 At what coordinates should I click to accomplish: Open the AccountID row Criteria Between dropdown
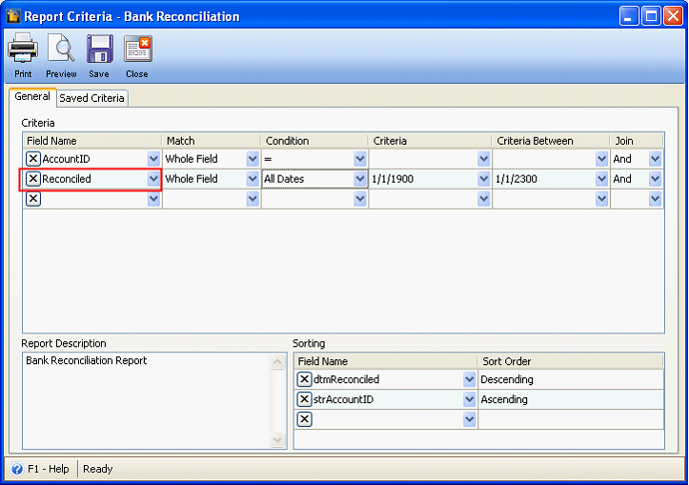pyautogui.click(x=601, y=158)
